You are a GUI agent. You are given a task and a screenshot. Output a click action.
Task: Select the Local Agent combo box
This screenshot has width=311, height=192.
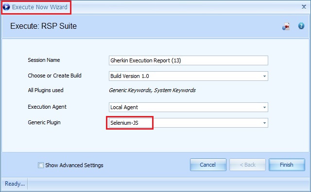point(189,107)
